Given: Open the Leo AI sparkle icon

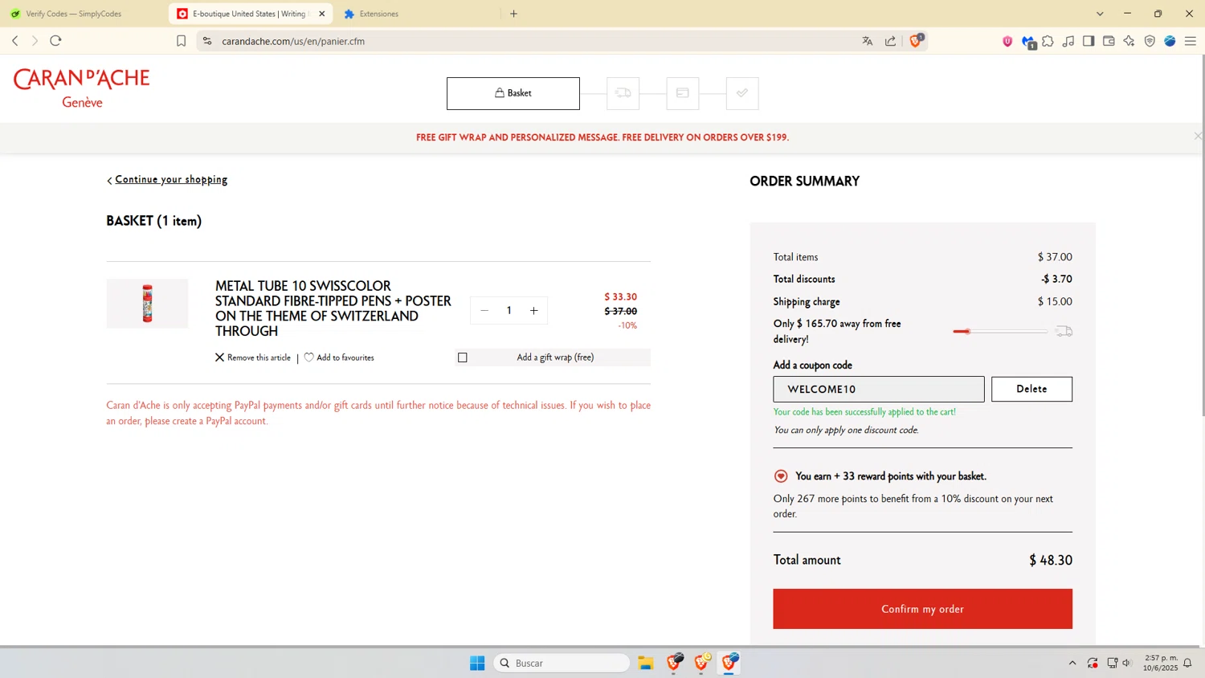Looking at the screenshot, I should tap(1129, 41).
